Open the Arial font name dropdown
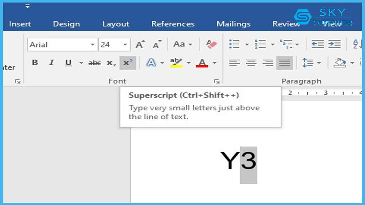This screenshot has height=205, width=365. point(92,45)
